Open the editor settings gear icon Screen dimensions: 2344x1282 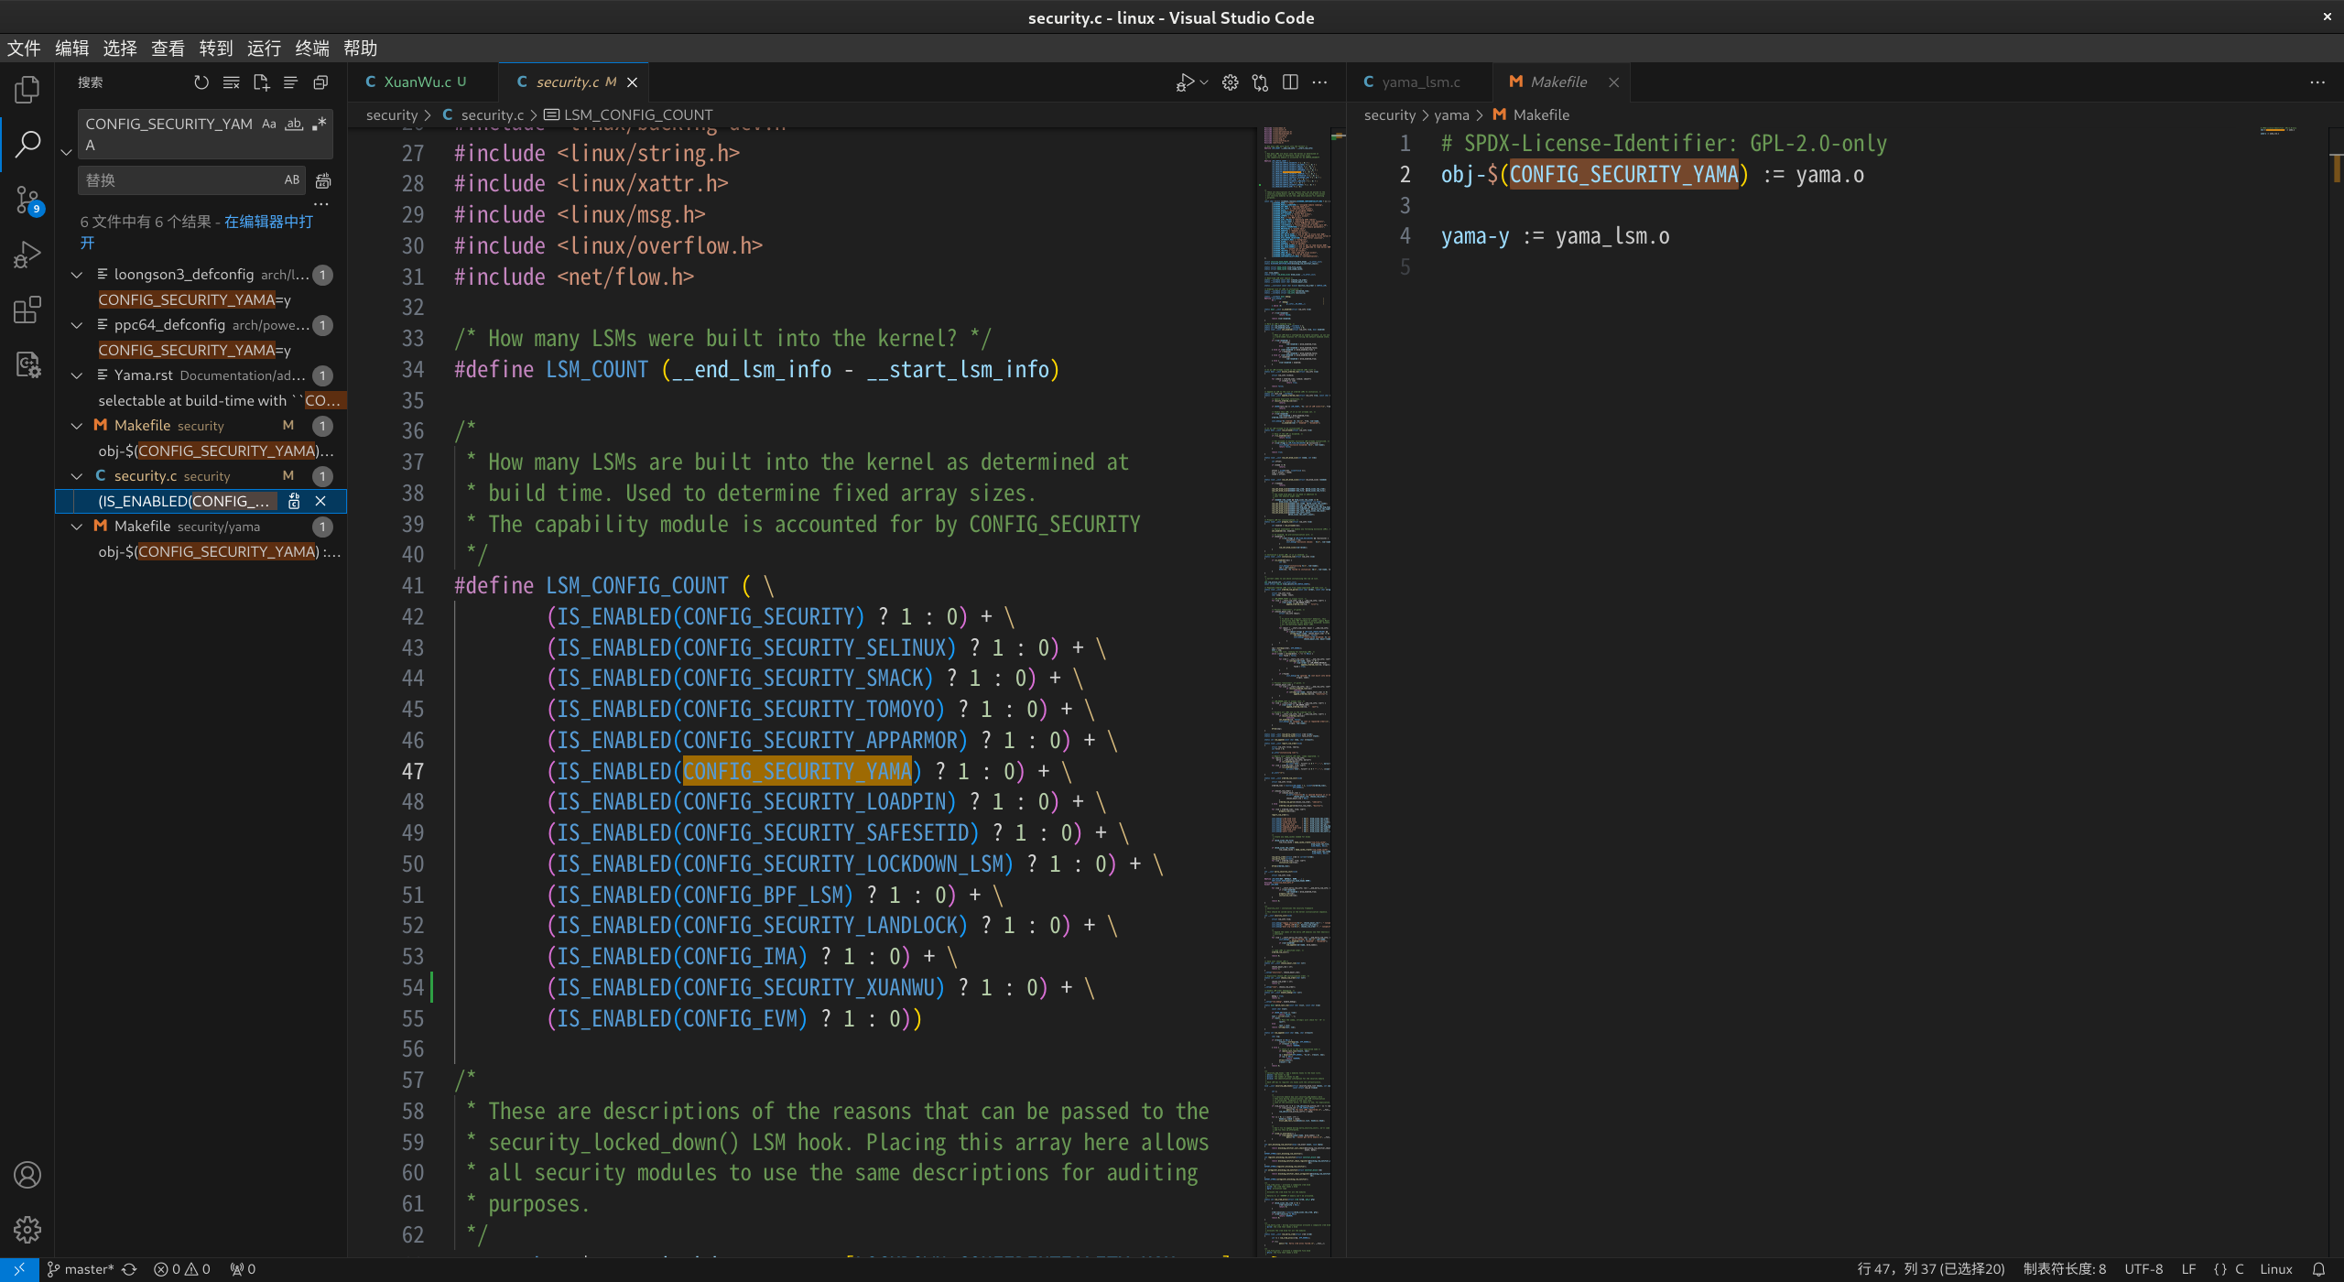[1231, 82]
